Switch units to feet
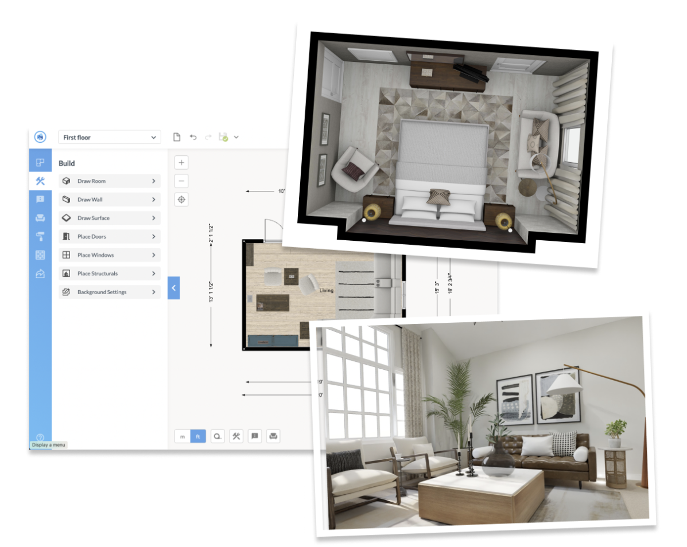The height and width of the screenshot is (547, 687). (x=198, y=436)
